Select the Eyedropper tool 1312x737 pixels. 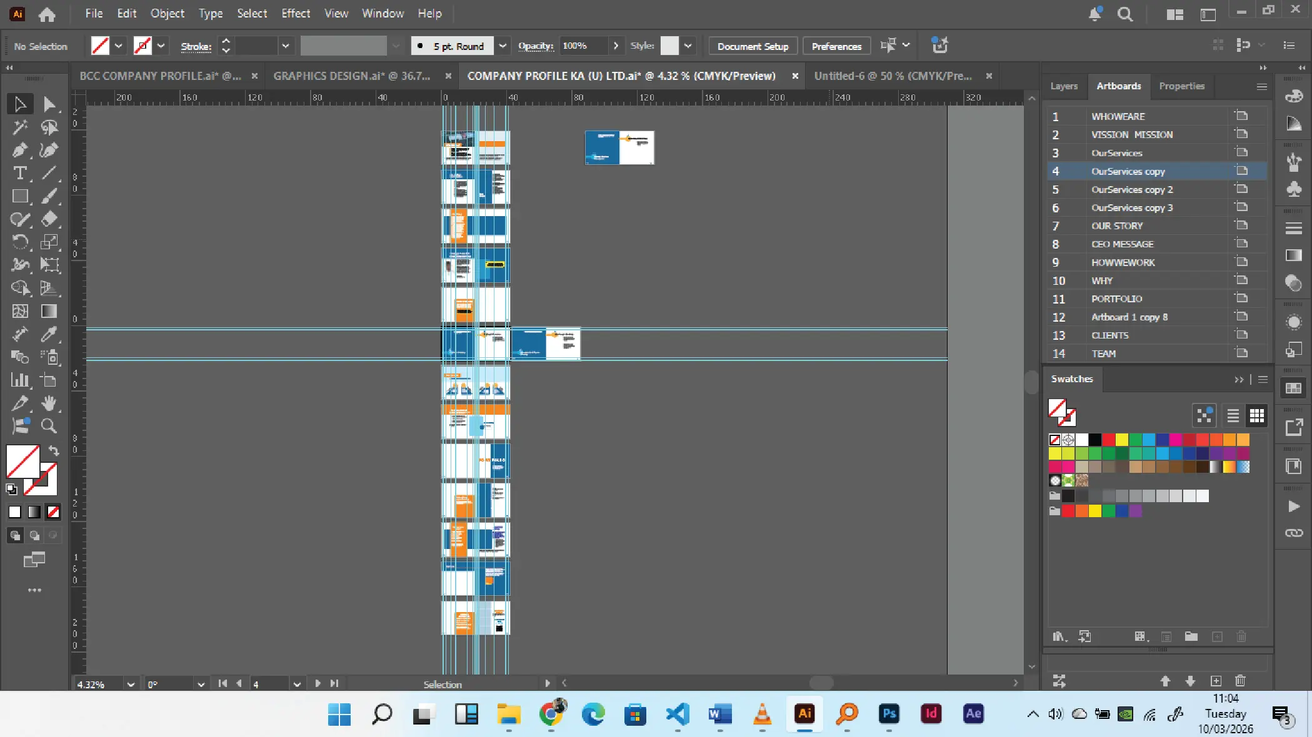[49, 334]
